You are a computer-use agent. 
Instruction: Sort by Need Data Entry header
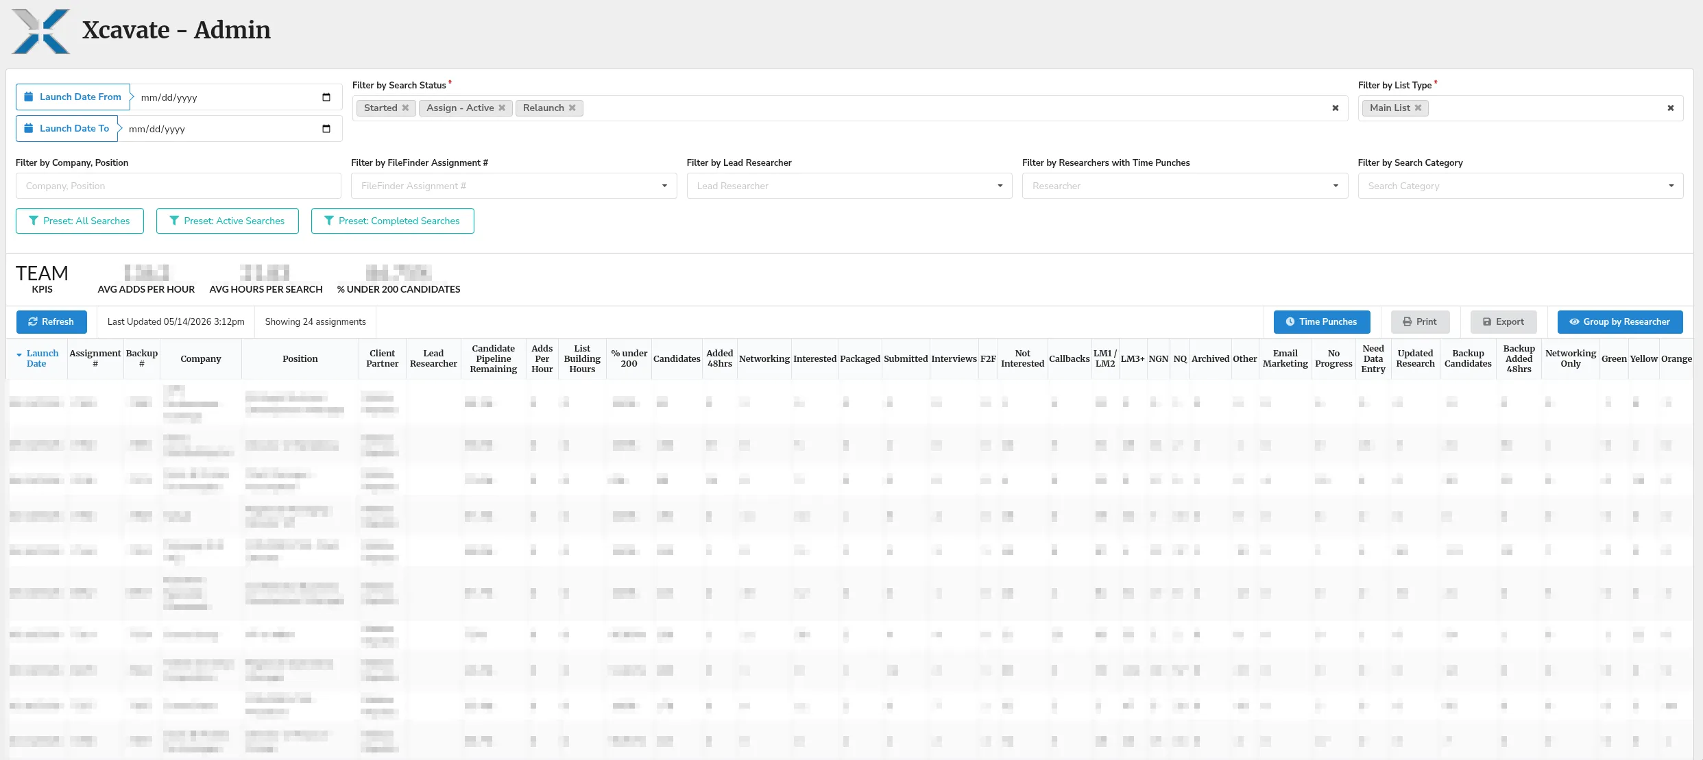1373,358
